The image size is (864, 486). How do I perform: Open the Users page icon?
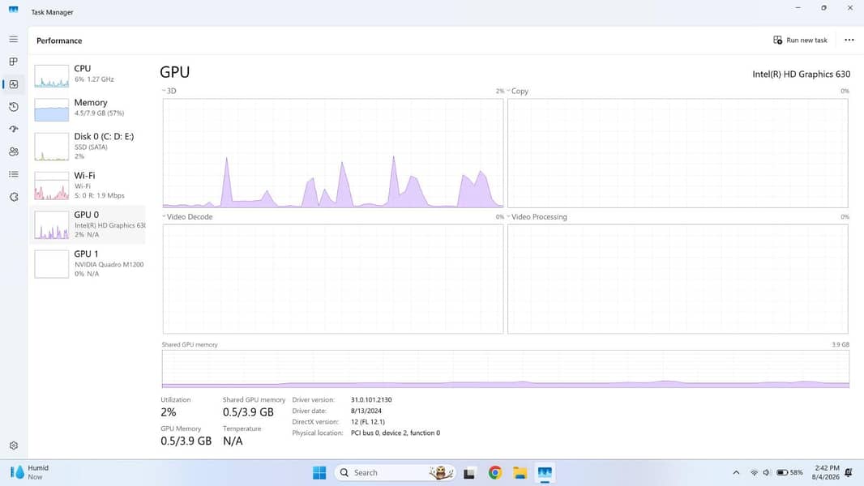14,151
